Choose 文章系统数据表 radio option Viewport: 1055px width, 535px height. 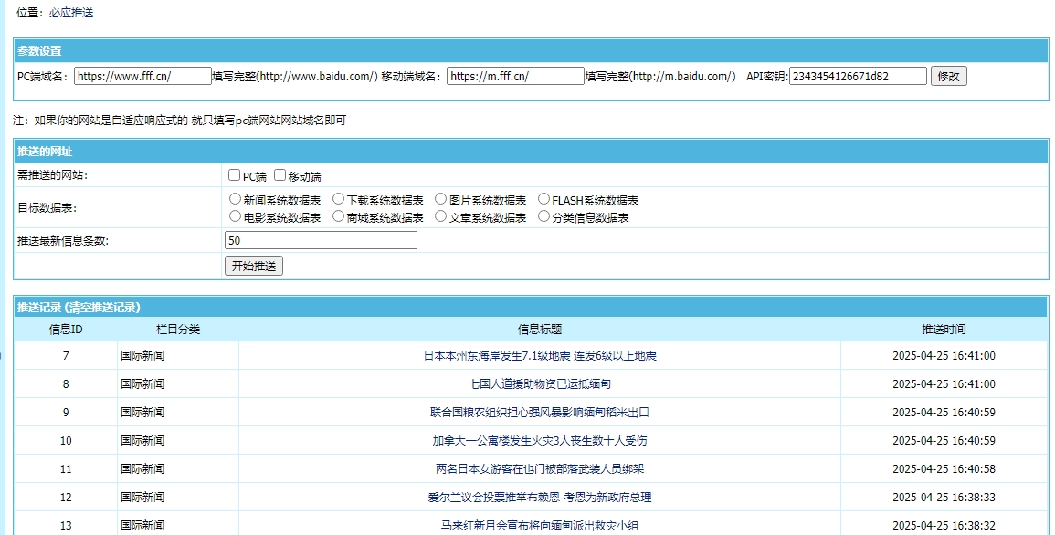click(441, 216)
